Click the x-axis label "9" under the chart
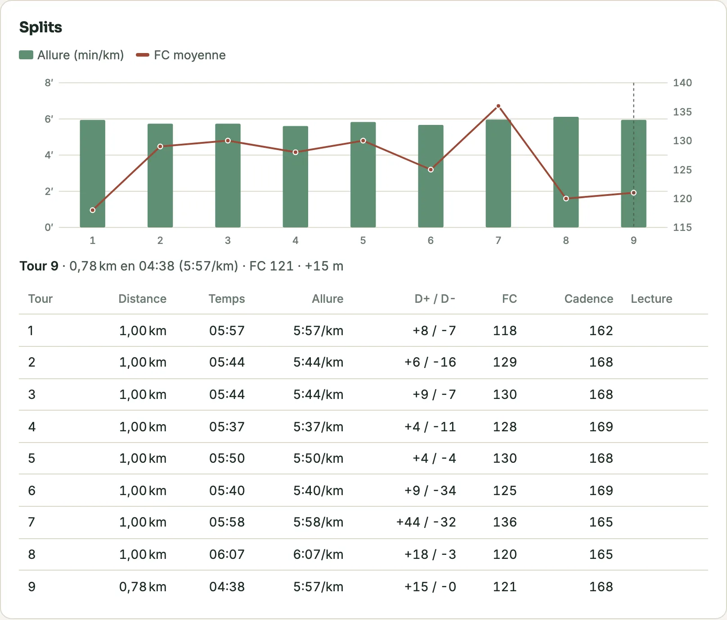 (633, 240)
